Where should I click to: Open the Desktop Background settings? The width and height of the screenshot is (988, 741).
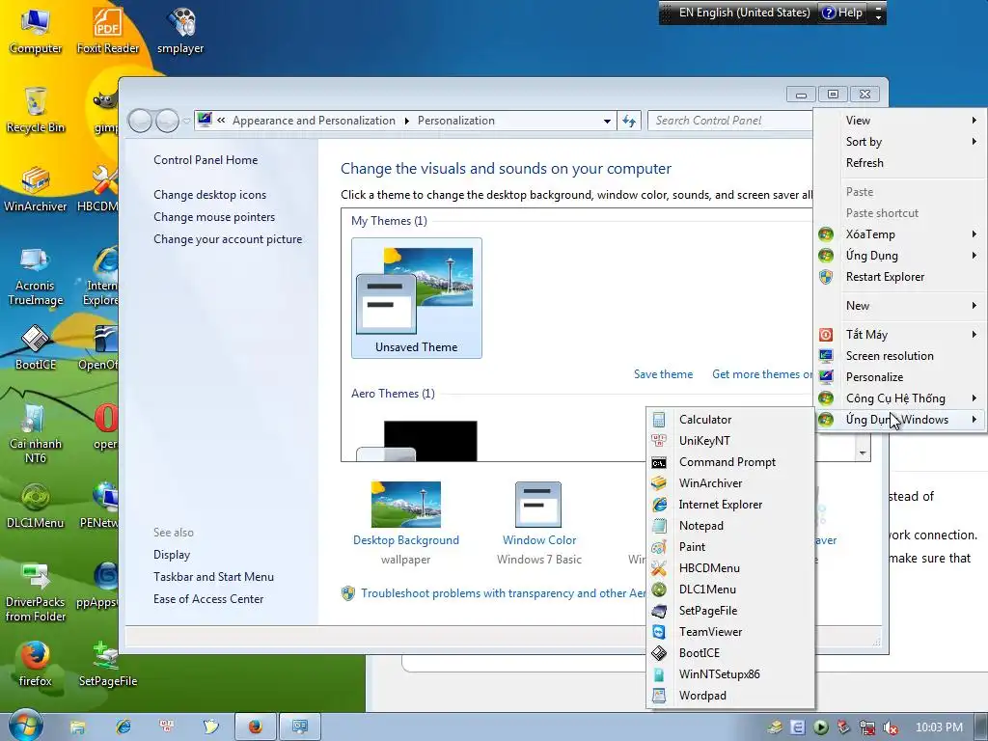tap(406, 523)
